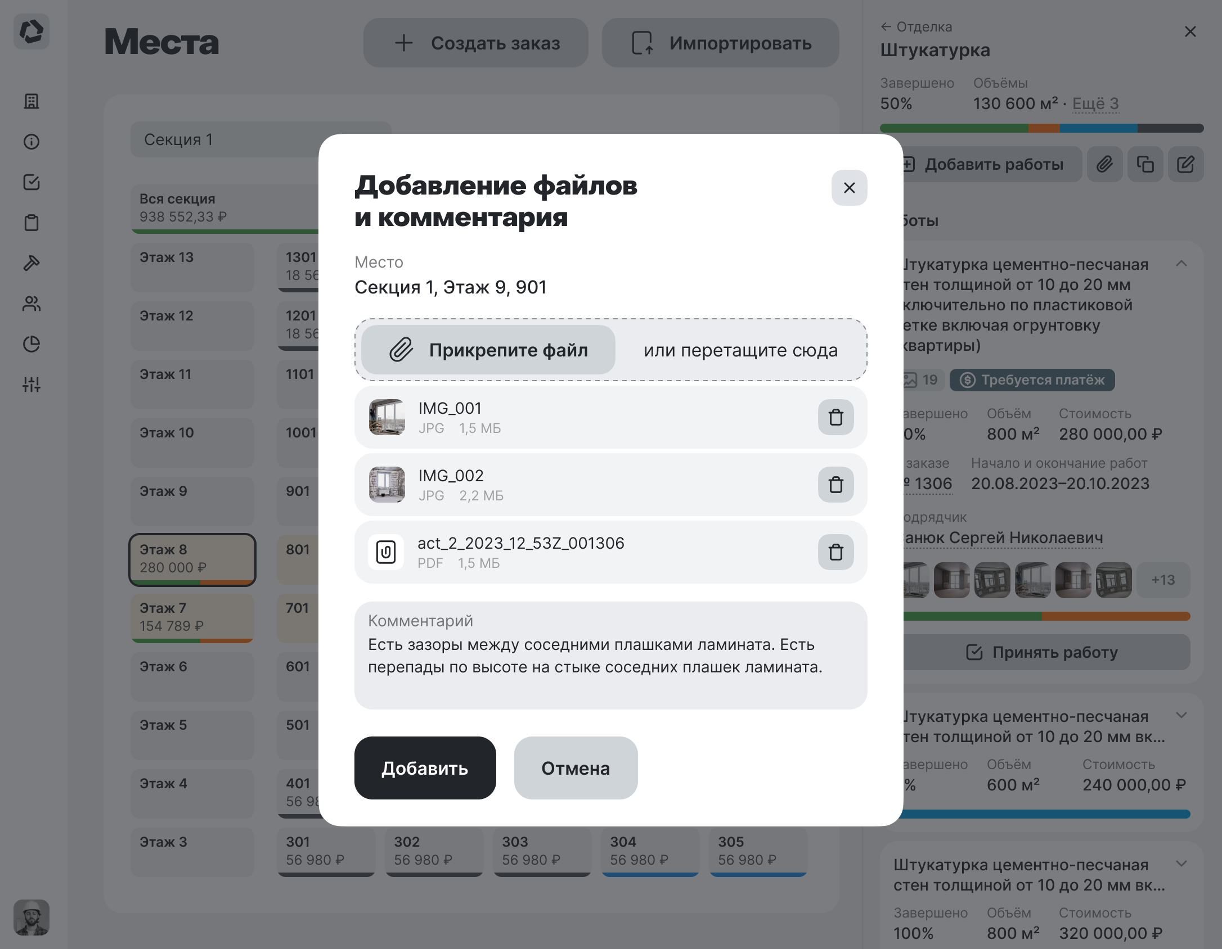Click the paperclip attachment icon near Добавить работы
Screen dimensions: 1222x949
(x=1104, y=164)
